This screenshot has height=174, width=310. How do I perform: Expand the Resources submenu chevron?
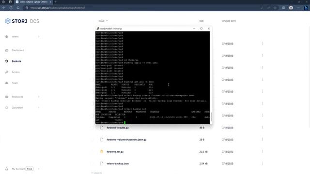tap(39, 97)
